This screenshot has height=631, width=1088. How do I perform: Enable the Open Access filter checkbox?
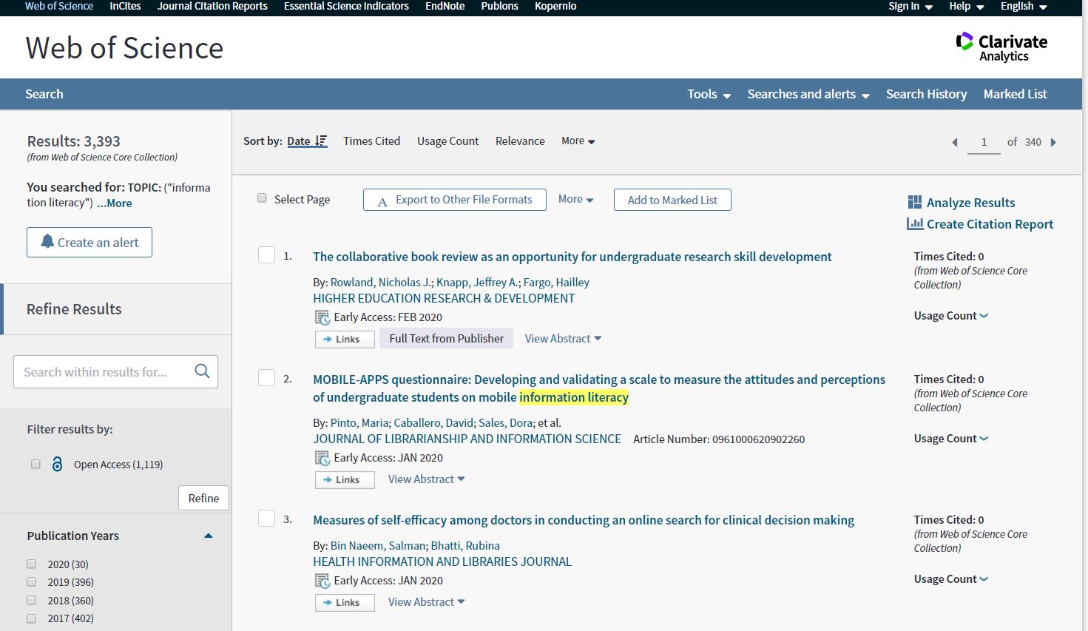[36, 464]
